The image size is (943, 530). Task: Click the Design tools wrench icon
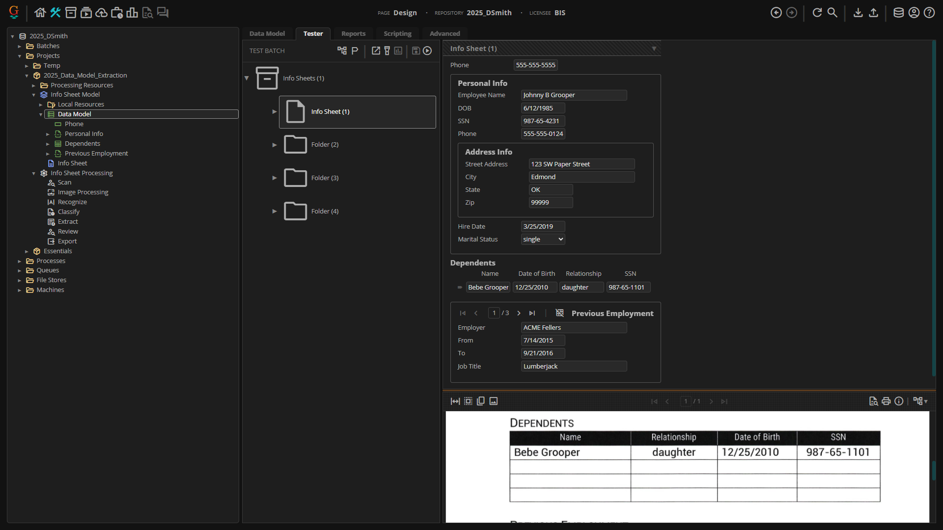(x=55, y=13)
